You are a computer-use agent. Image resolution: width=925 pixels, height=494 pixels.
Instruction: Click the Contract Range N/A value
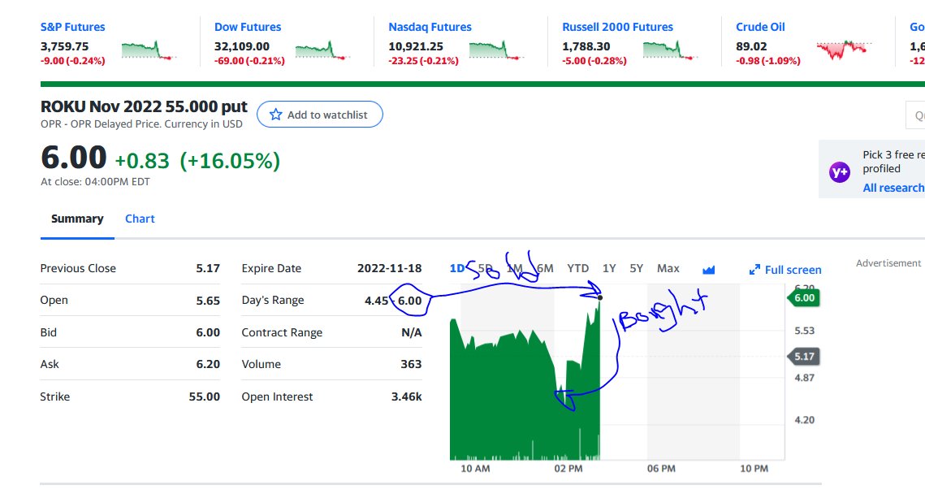[x=412, y=332]
